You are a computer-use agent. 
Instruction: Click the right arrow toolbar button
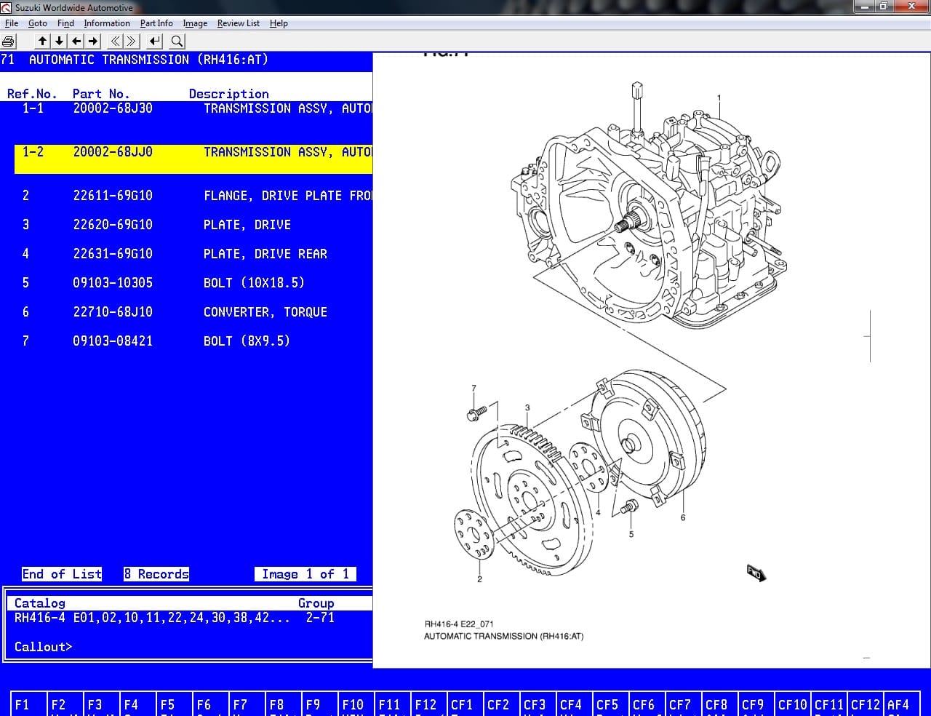92,41
